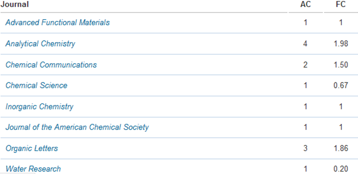The width and height of the screenshot is (358, 174).
Task: Click the Chemical Communications link
Action: click(x=51, y=65)
